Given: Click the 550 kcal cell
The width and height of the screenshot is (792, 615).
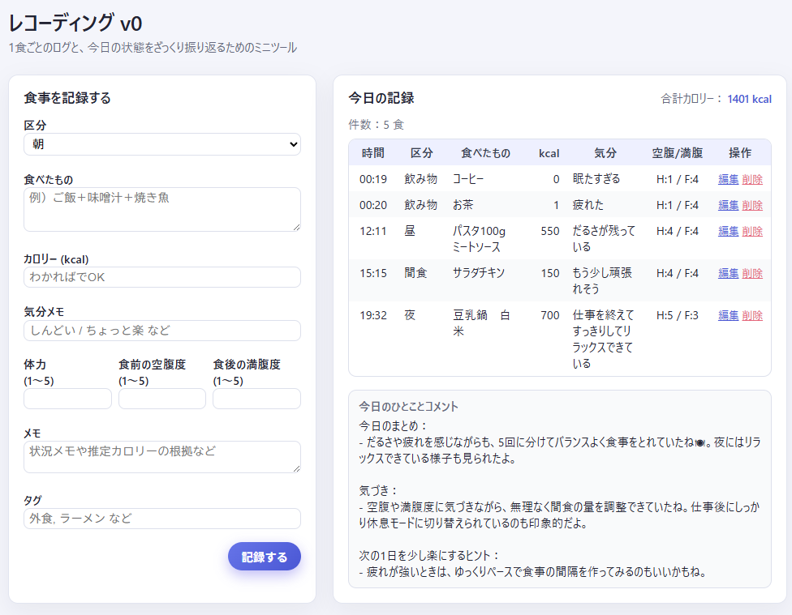Looking at the screenshot, I should (550, 231).
